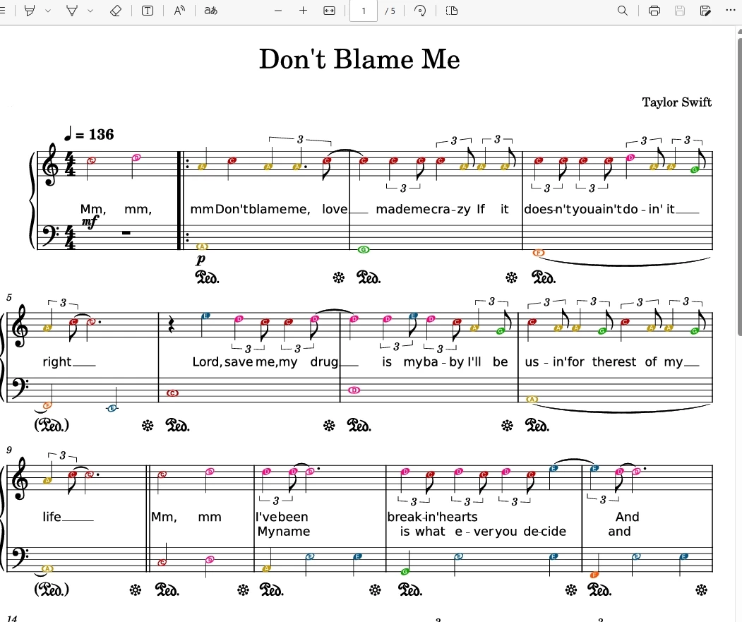Expand the Draw pen options dropdown
Screen dimensions: 742x622
pos(90,11)
